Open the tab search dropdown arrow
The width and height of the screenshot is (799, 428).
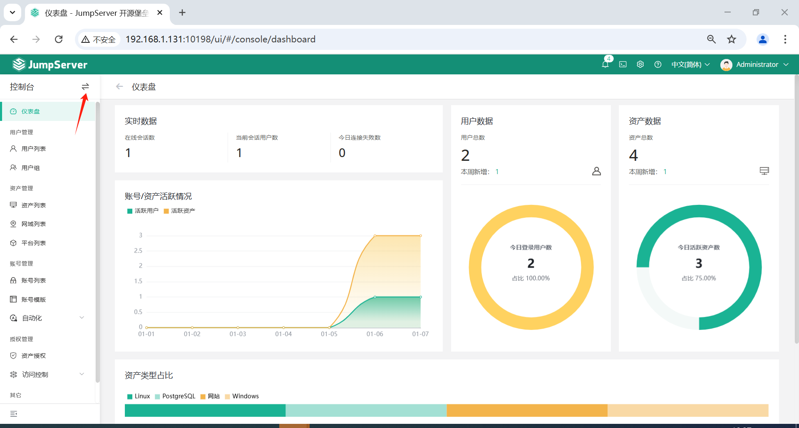(12, 12)
